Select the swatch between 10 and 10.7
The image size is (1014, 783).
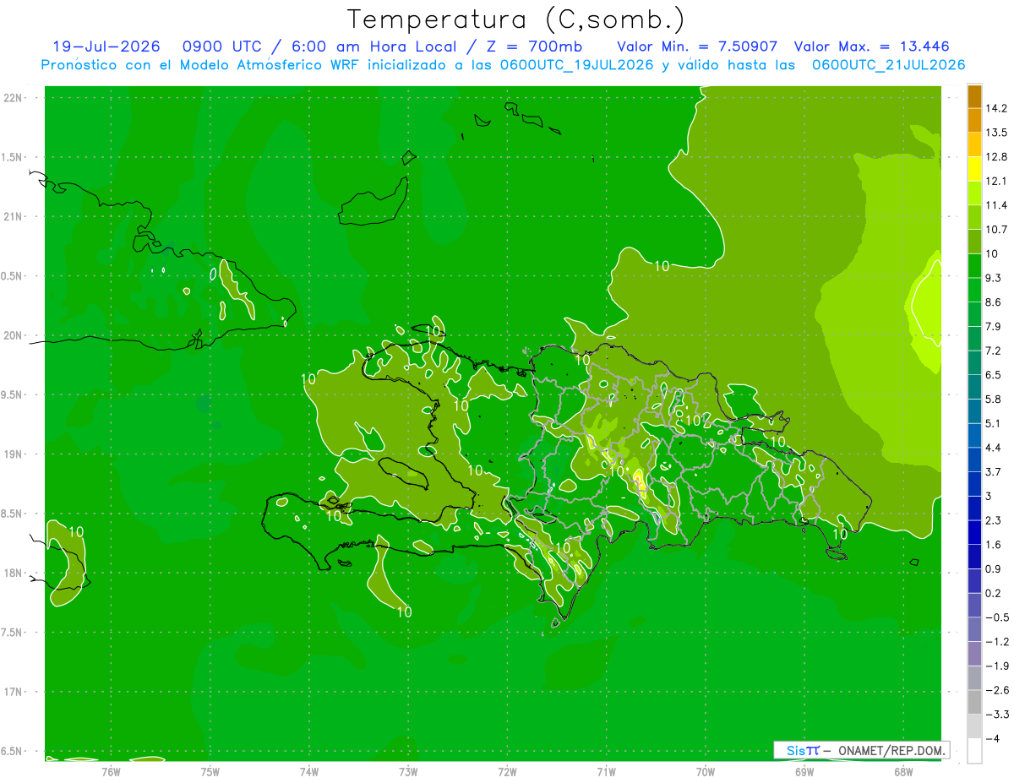click(x=974, y=242)
